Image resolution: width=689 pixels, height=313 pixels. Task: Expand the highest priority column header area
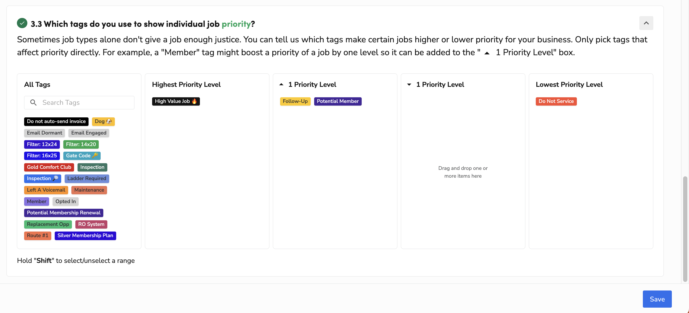[186, 84]
